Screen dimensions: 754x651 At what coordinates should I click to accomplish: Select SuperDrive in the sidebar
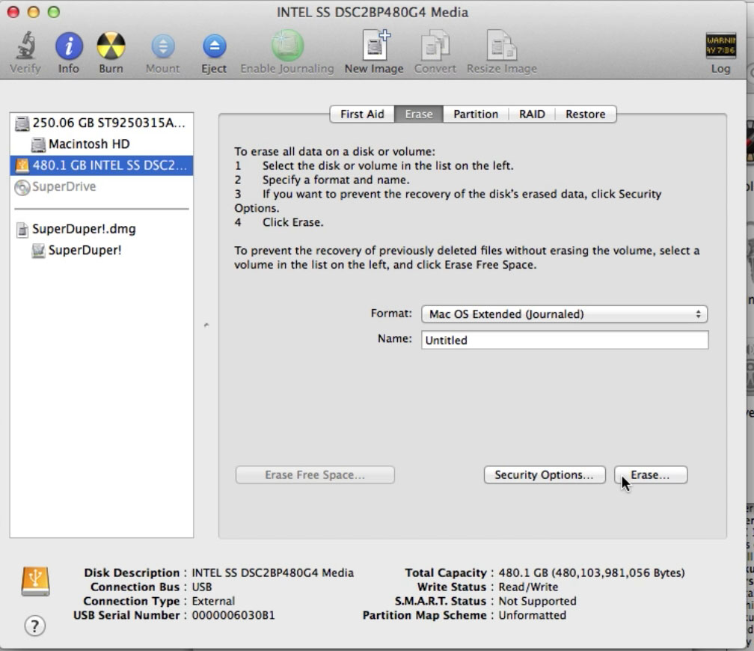pyautogui.click(x=102, y=186)
